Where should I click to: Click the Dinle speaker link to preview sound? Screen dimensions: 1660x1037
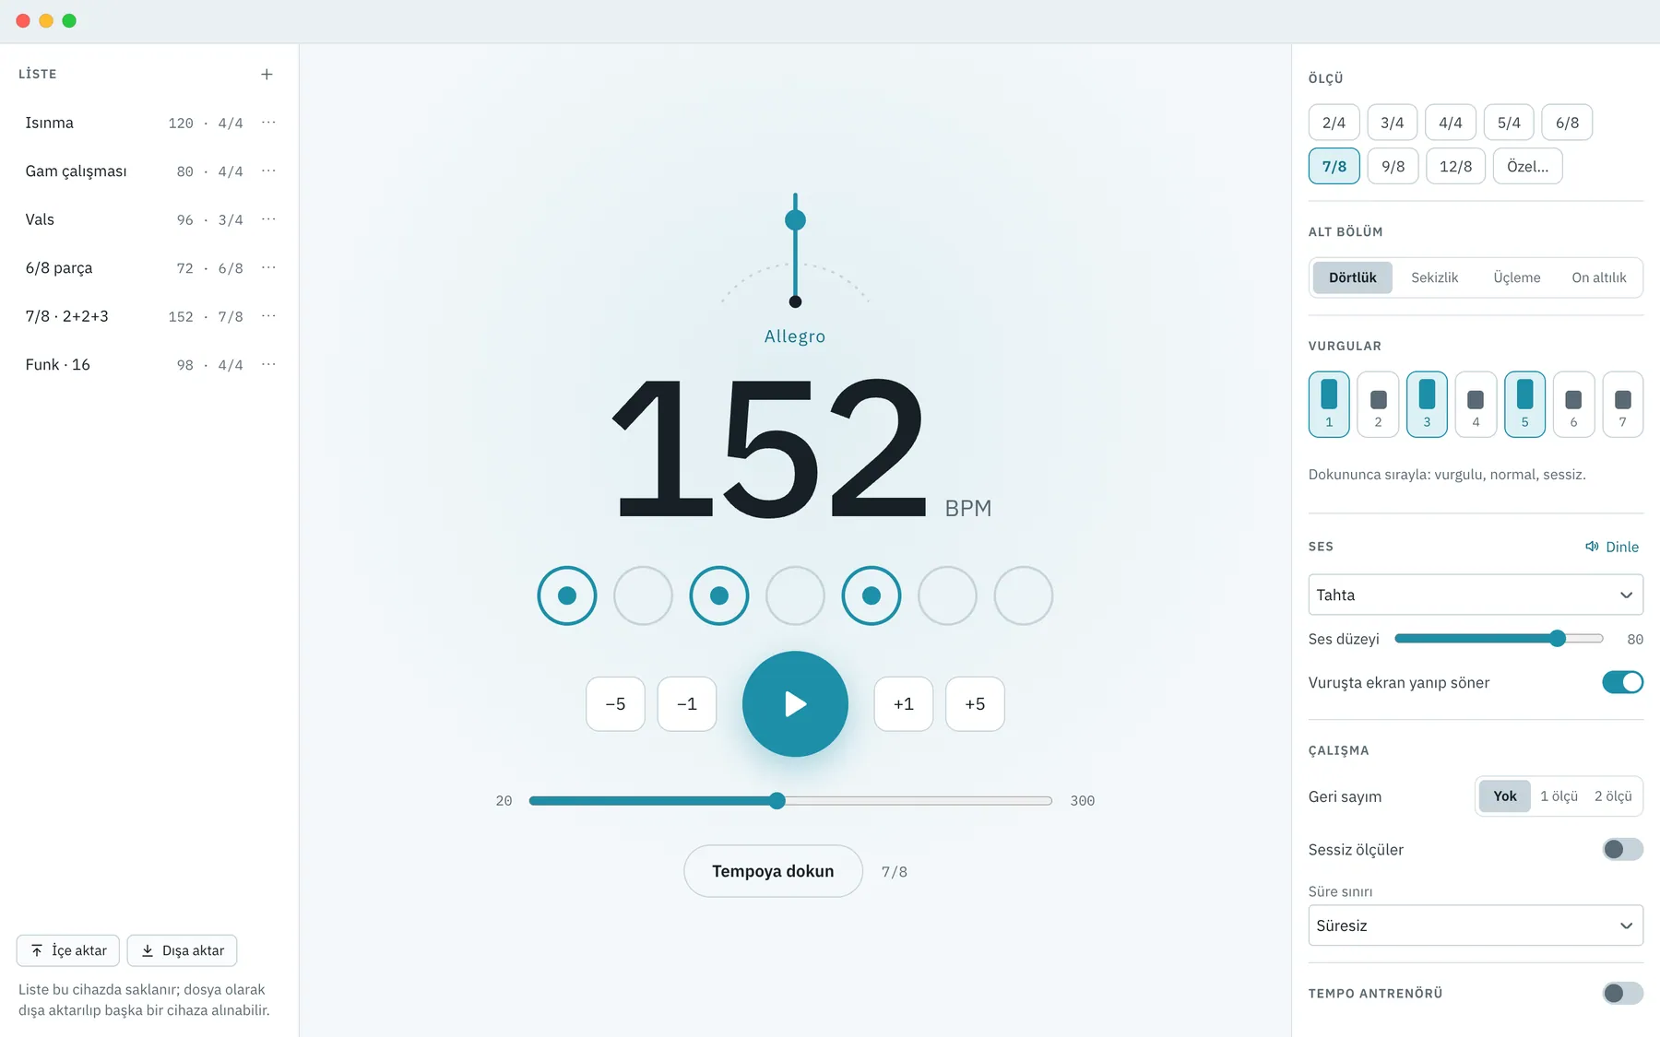(1612, 547)
